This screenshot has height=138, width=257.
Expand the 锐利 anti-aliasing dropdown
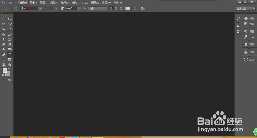pyautogui.click(x=97, y=8)
